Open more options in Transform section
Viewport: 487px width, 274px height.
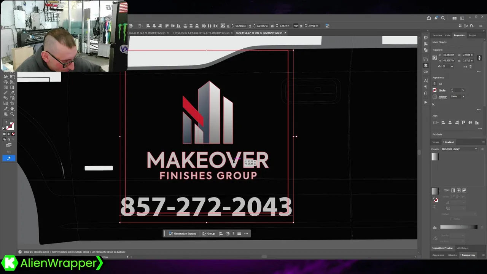click(479, 71)
